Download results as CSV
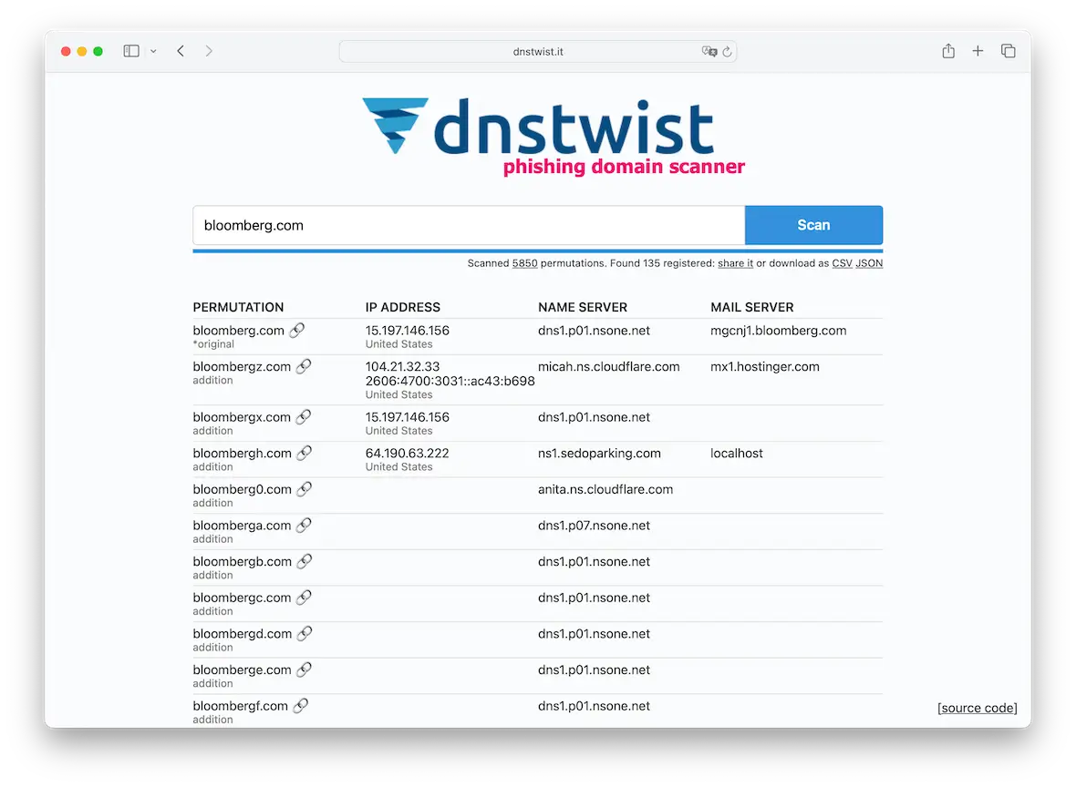 (x=842, y=263)
